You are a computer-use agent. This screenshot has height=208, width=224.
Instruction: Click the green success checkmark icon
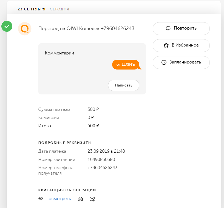point(7,27)
